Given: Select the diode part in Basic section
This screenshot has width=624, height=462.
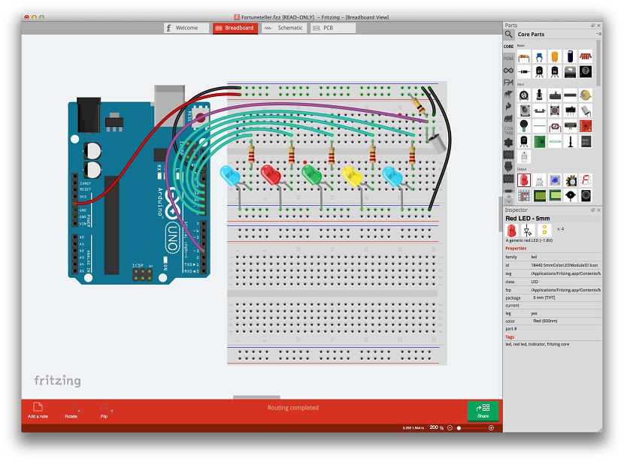Looking at the screenshot, I should click(524, 72).
